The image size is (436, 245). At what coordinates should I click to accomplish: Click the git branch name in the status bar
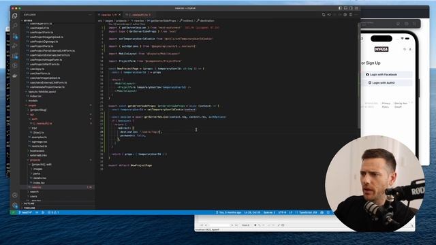(x=26, y=212)
